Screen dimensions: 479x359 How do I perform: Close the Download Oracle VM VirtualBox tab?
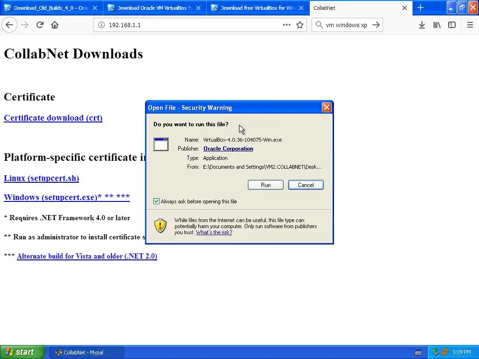pyautogui.click(x=198, y=8)
